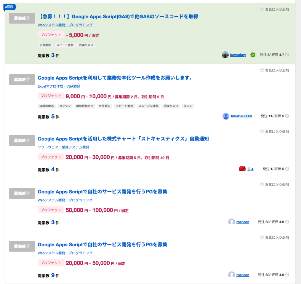Favorite the ストキャスティクス自動通知 job
This screenshot has height=284, width=301.
click(274, 132)
